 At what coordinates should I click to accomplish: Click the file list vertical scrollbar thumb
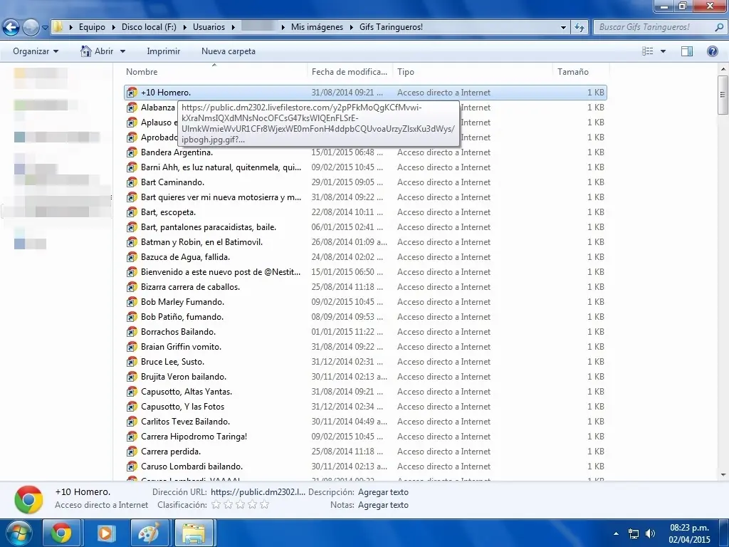723,95
